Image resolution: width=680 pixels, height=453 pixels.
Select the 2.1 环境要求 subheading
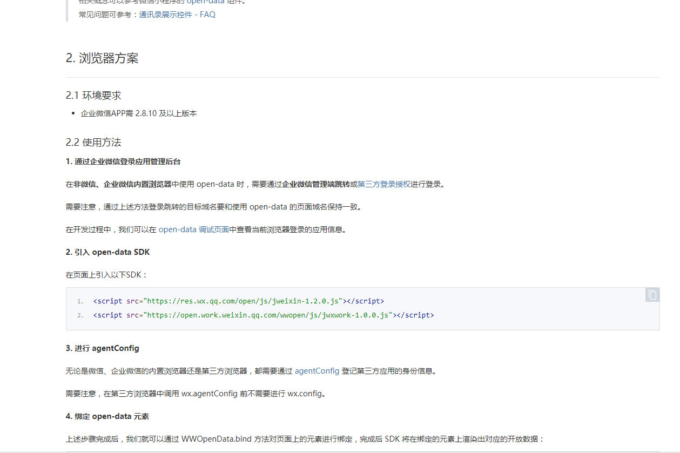93,96
